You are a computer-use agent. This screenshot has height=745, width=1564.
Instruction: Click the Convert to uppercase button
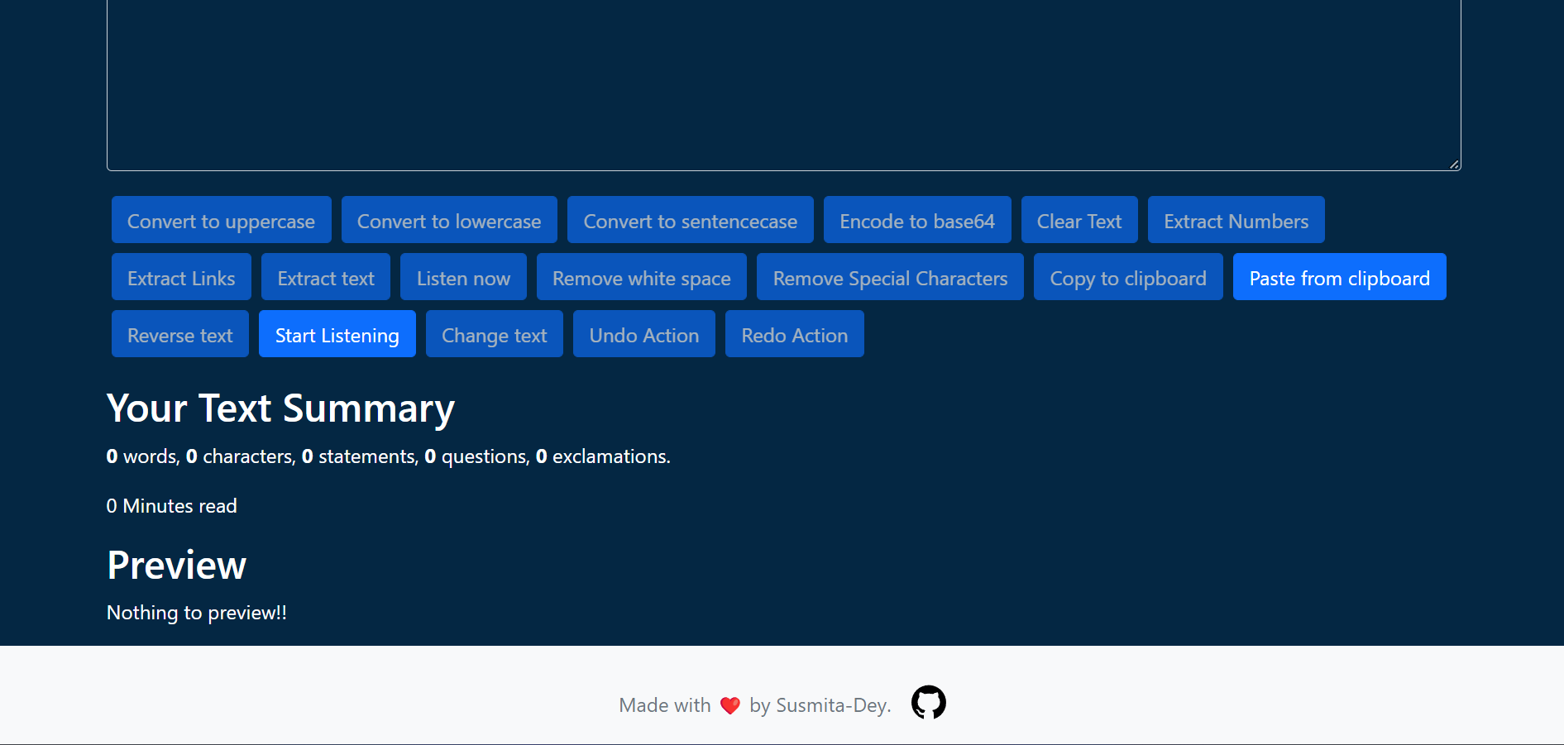221,220
